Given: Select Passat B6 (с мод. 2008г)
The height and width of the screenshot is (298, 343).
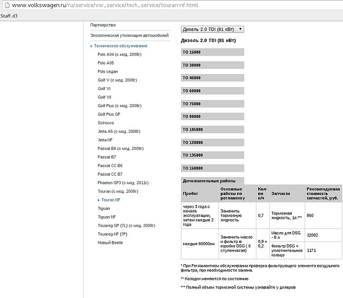Looking at the screenshot, I should coord(121,149).
